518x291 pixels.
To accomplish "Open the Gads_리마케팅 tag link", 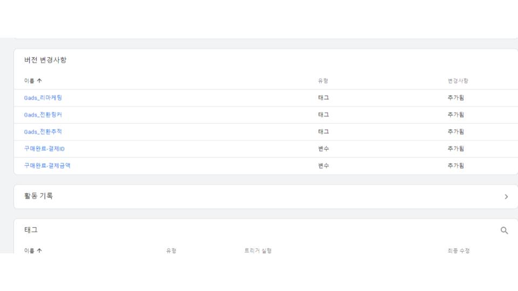I will point(43,98).
